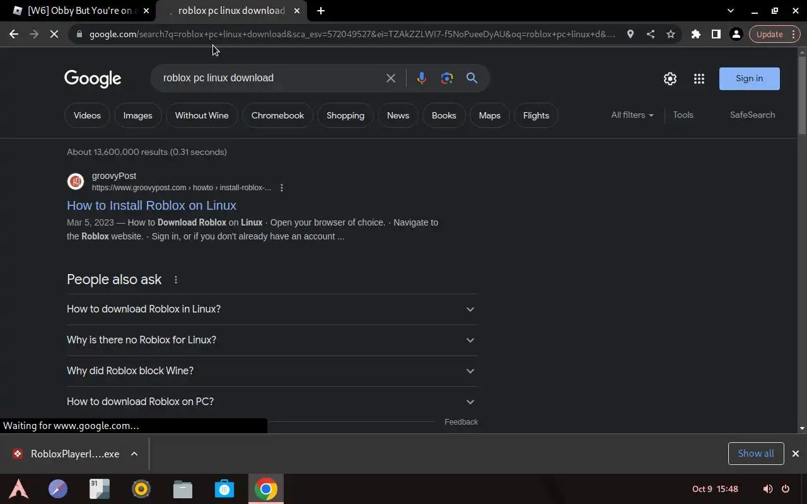This screenshot has width=807, height=504.
Task: Switch to Shopping results
Action: pos(345,115)
